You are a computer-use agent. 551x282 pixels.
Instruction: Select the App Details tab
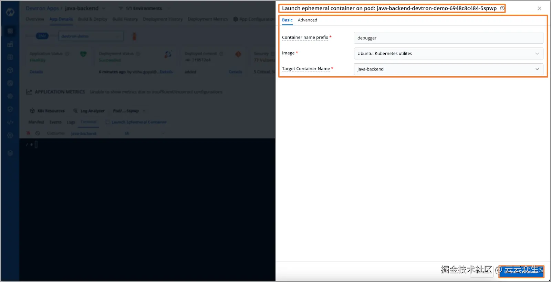click(61, 19)
